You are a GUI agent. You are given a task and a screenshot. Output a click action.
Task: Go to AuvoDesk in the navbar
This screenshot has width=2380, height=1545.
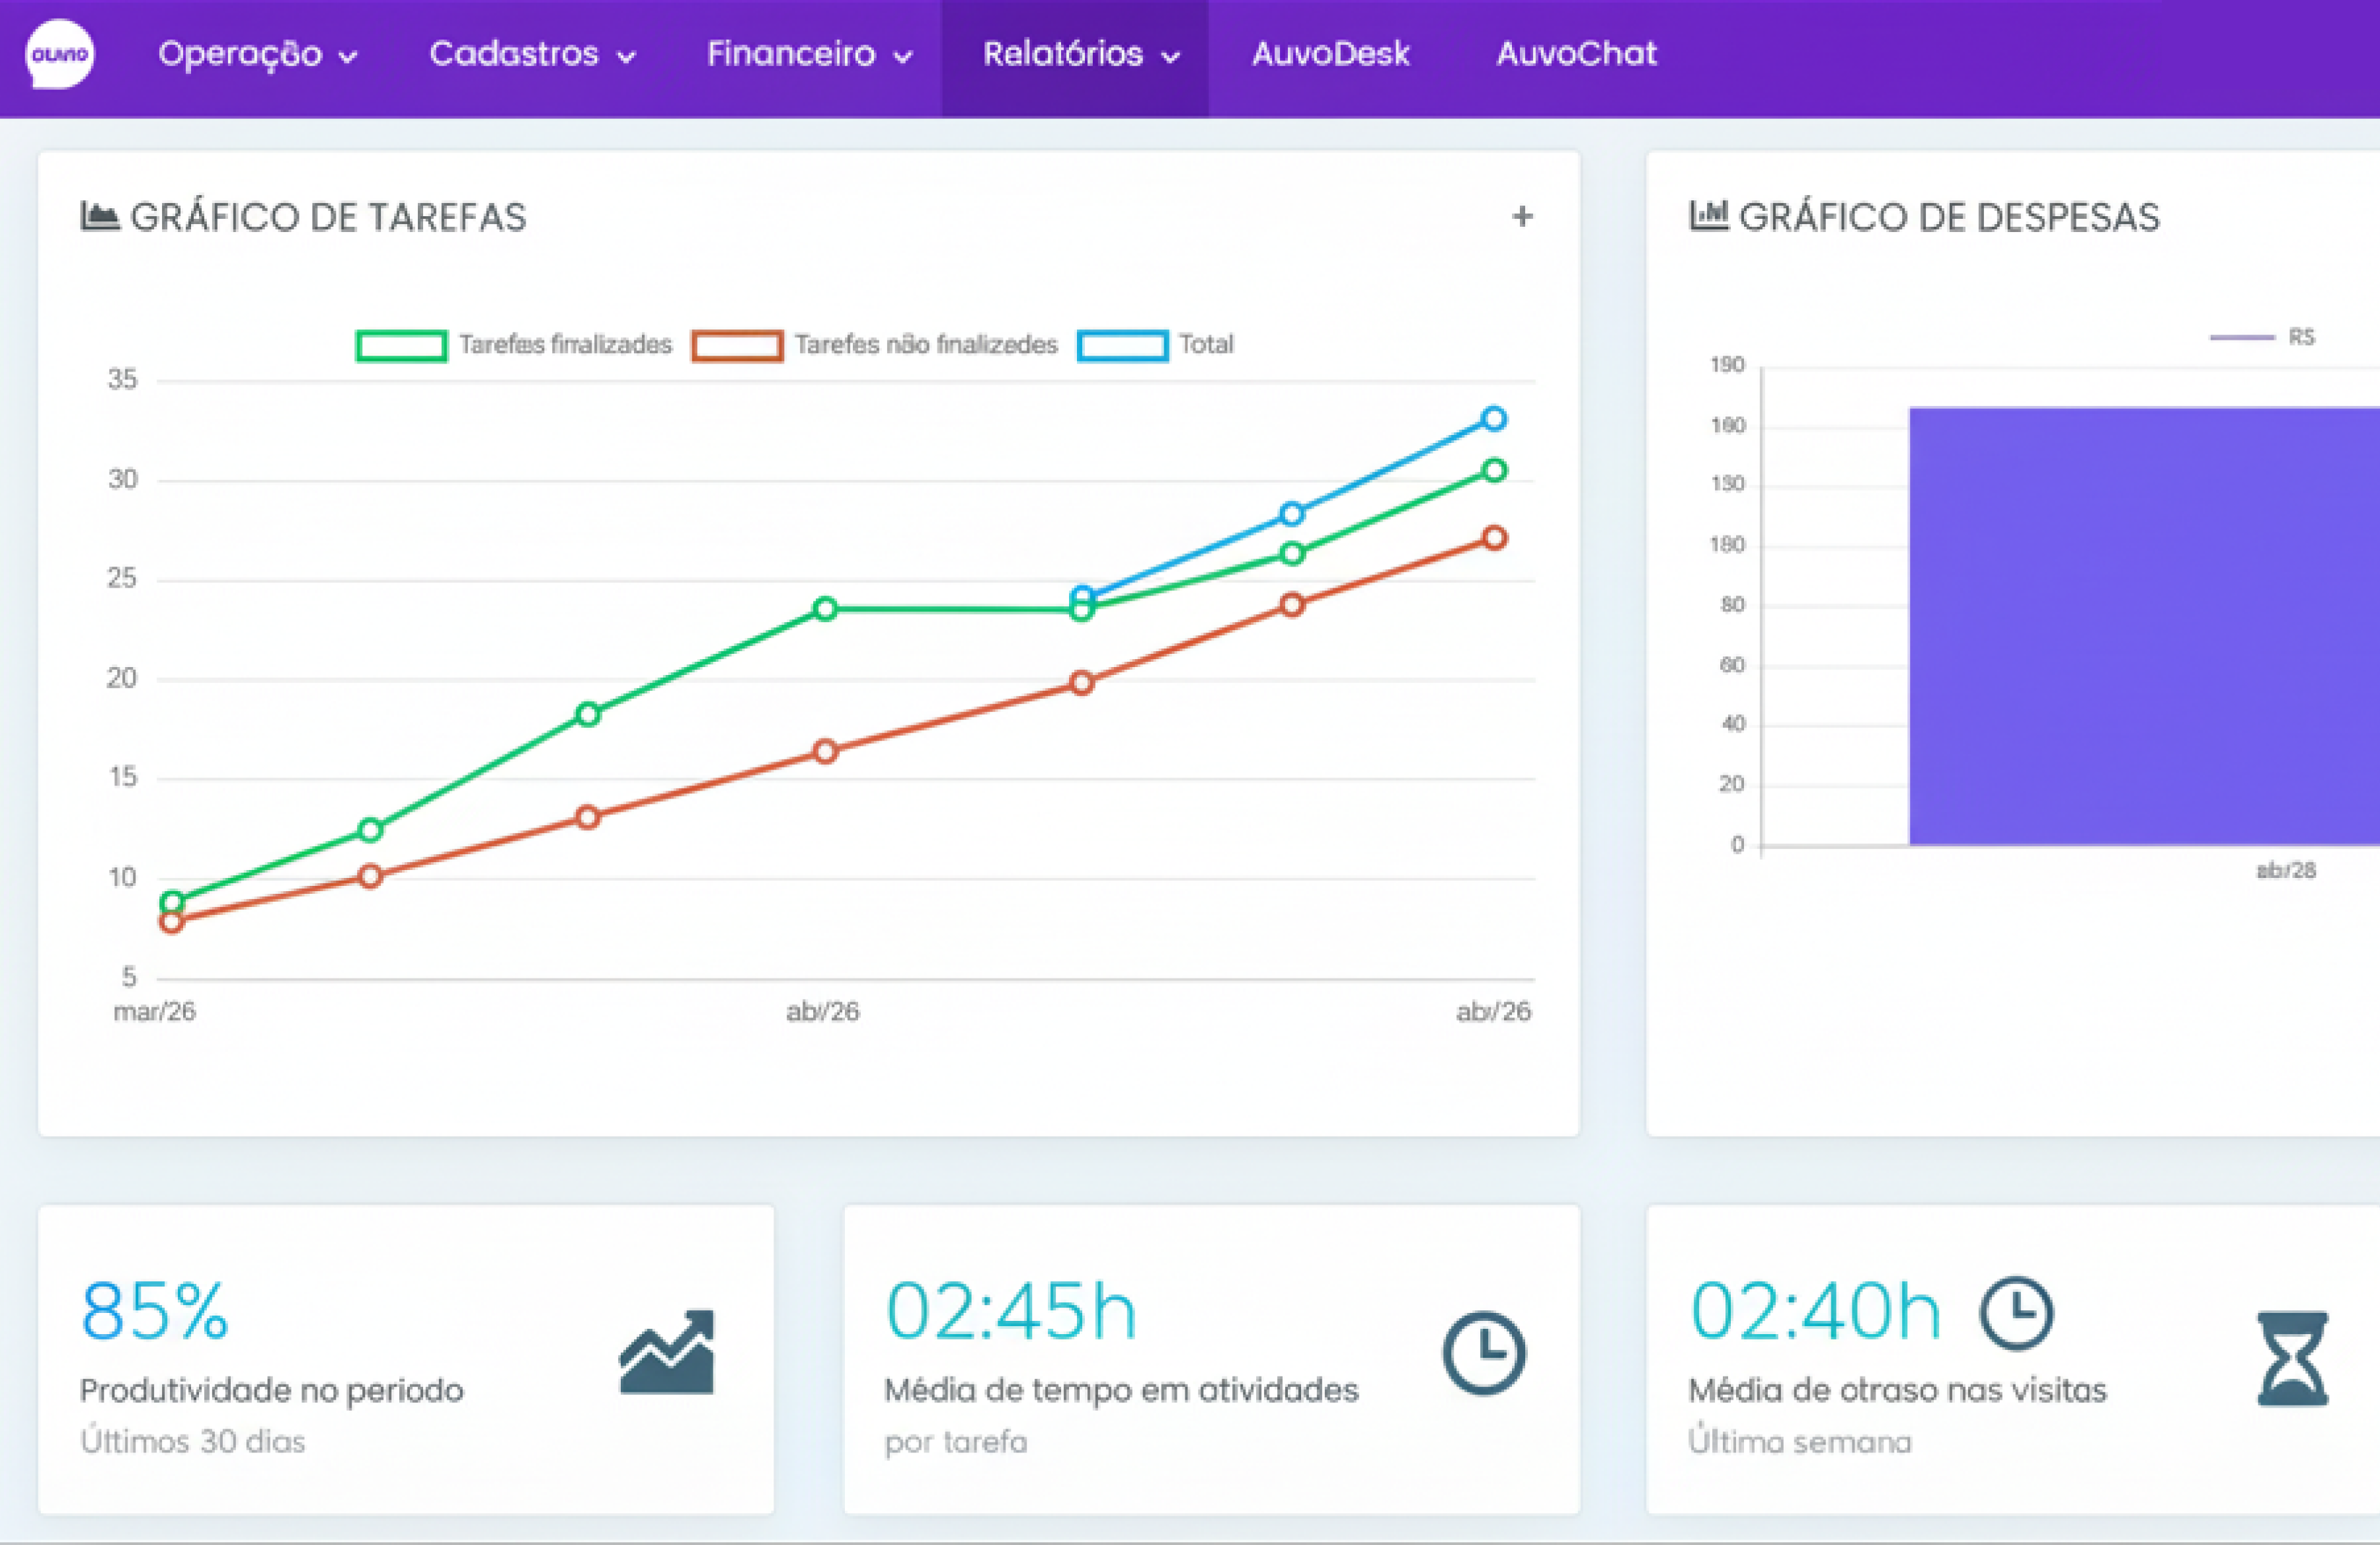point(1330,55)
